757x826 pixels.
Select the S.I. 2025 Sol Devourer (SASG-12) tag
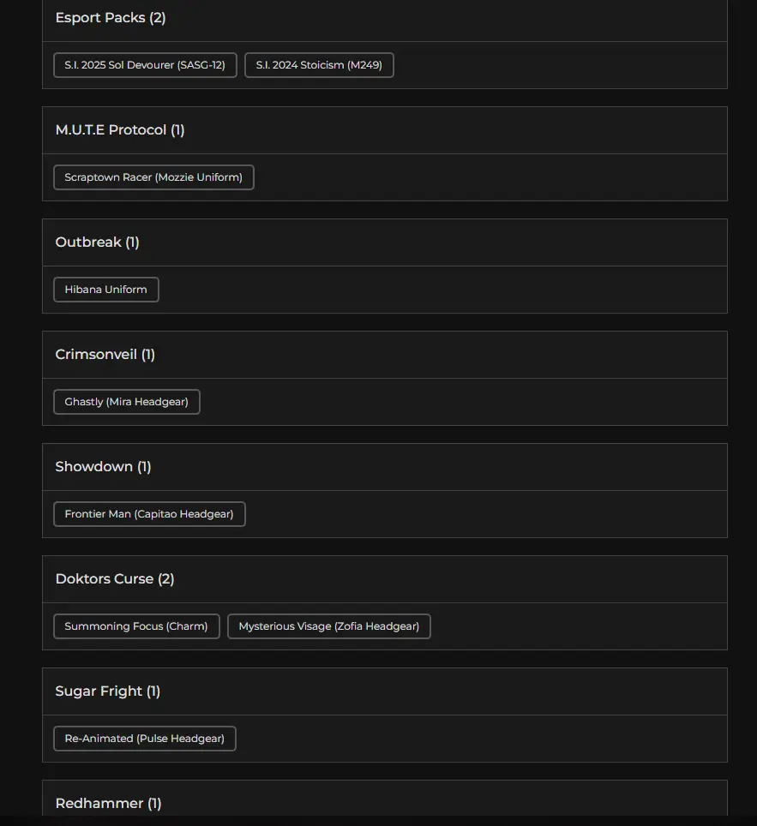145,65
